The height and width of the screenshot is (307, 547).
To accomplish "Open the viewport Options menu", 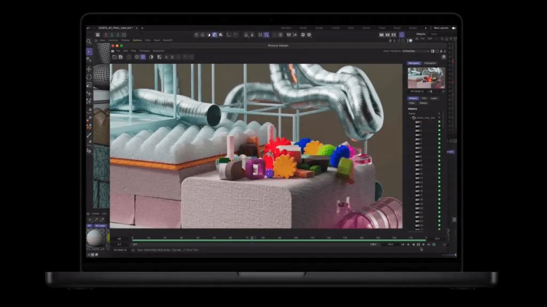I will (137, 40).
